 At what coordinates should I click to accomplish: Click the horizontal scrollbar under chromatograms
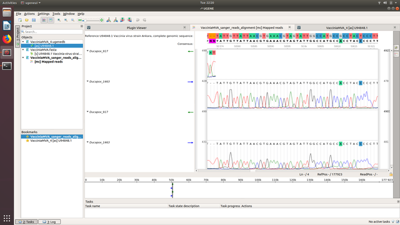[292, 171]
